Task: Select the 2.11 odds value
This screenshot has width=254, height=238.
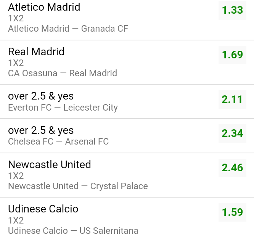Action: 232,100
